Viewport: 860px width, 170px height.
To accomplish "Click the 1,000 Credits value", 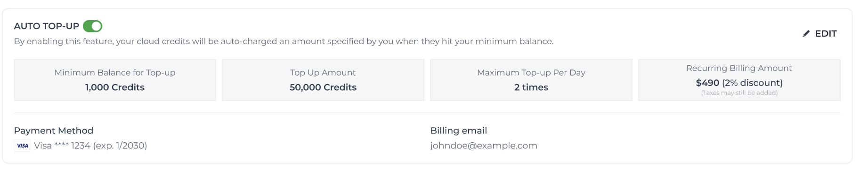I will click(x=115, y=87).
